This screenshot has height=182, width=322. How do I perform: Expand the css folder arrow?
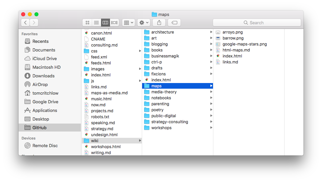(x=140, y=51)
